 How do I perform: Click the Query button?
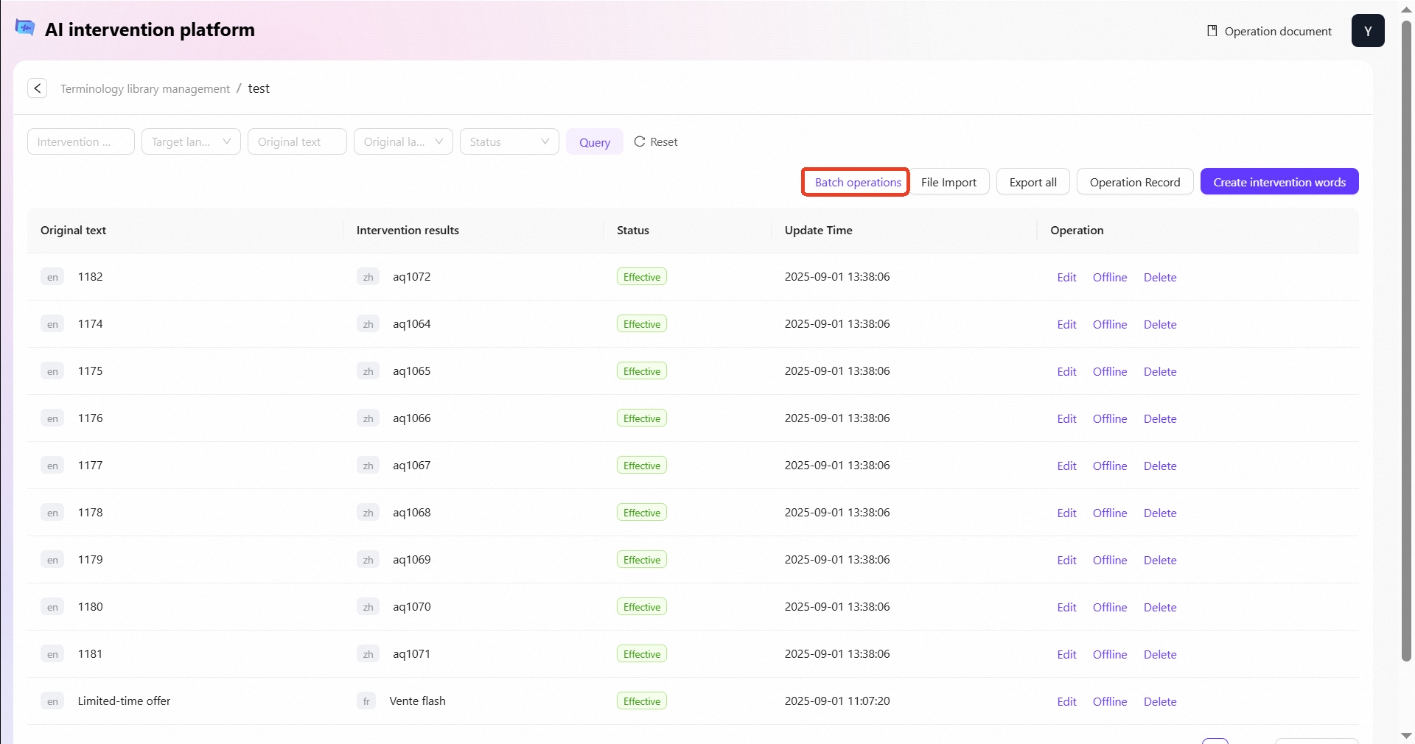[594, 142]
